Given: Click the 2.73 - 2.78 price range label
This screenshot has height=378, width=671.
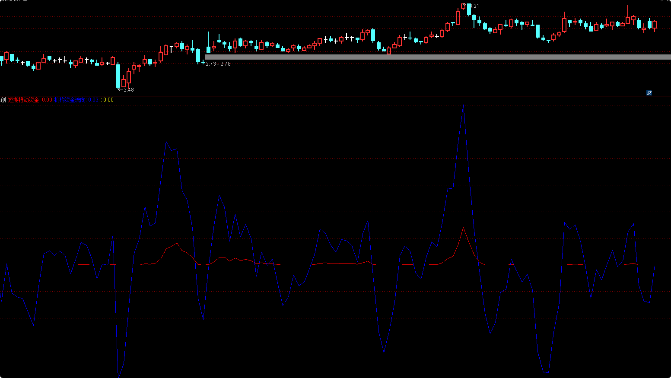Looking at the screenshot, I should click(x=218, y=64).
